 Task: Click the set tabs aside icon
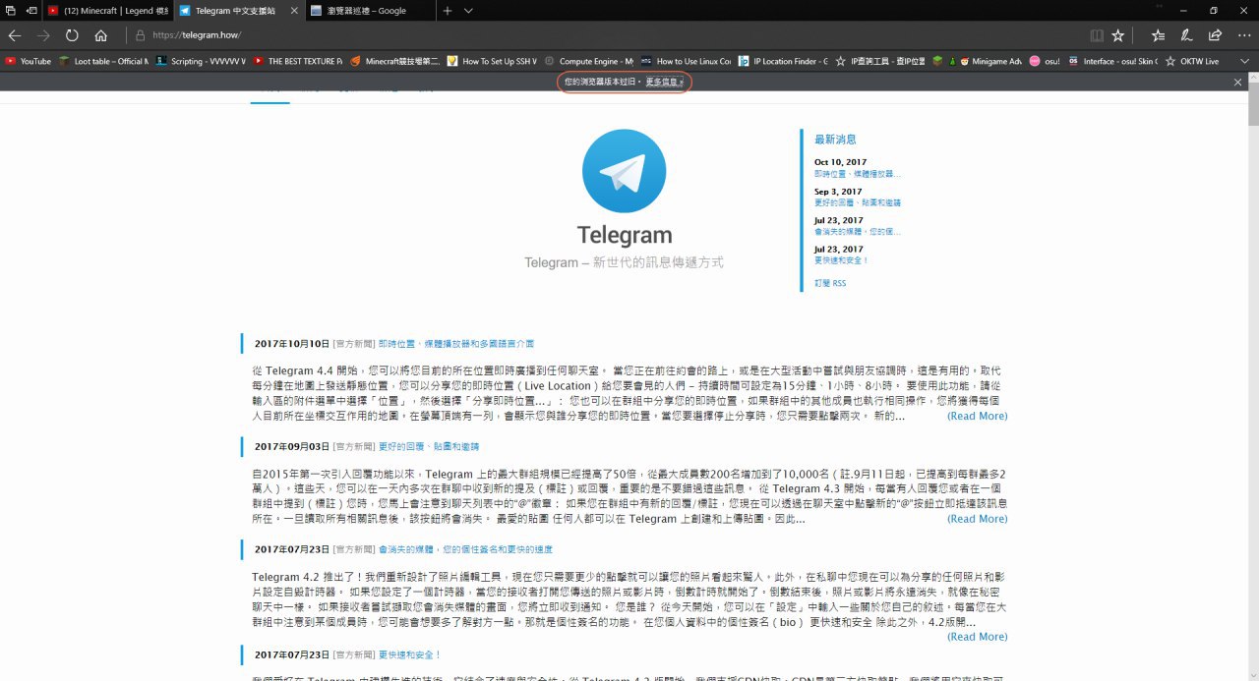click(x=31, y=10)
